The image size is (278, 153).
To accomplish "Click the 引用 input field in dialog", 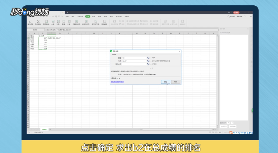I will pyautogui.click(x=134, y=61).
